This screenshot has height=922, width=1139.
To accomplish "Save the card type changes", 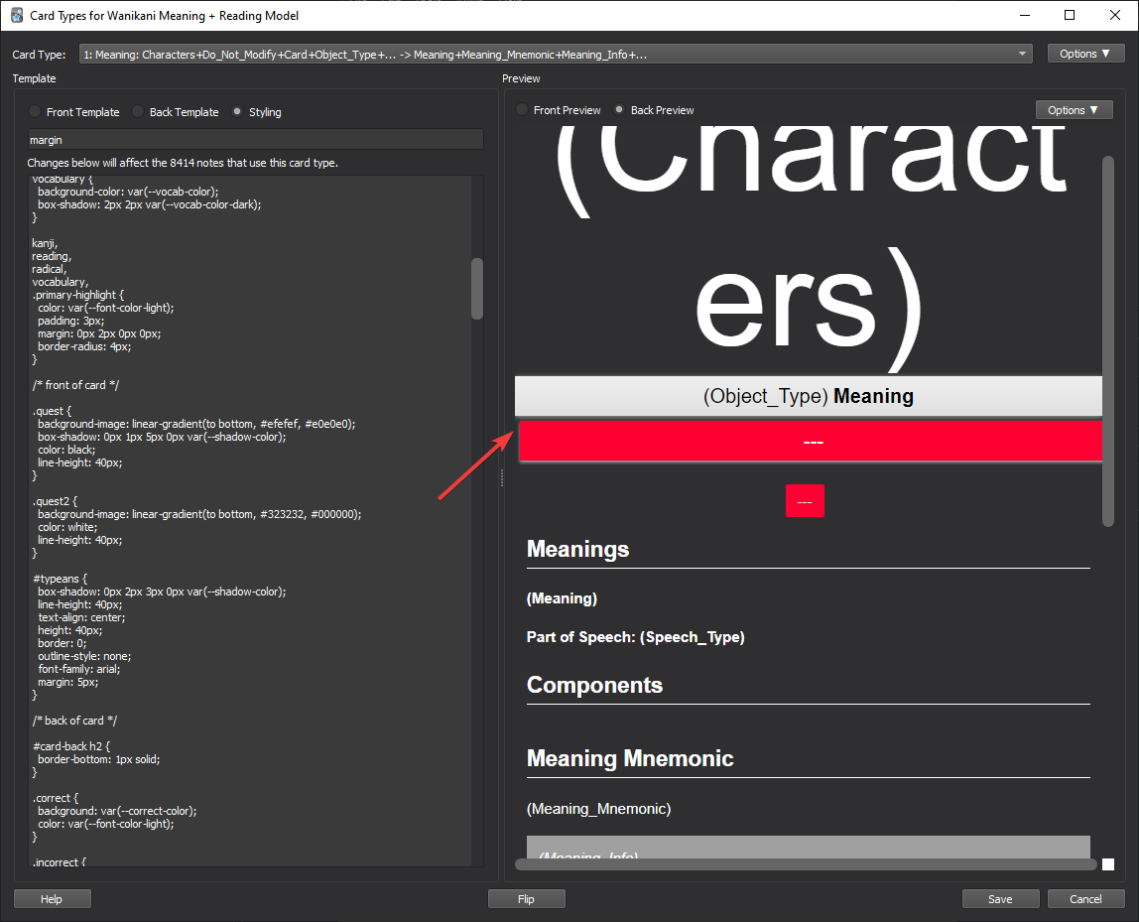I will (1000, 899).
